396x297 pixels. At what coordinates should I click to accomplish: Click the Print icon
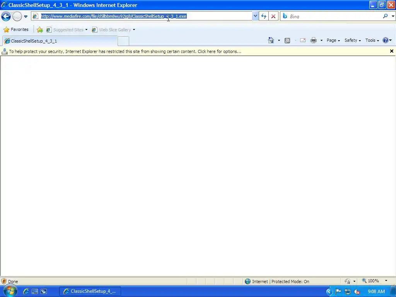click(x=313, y=40)
